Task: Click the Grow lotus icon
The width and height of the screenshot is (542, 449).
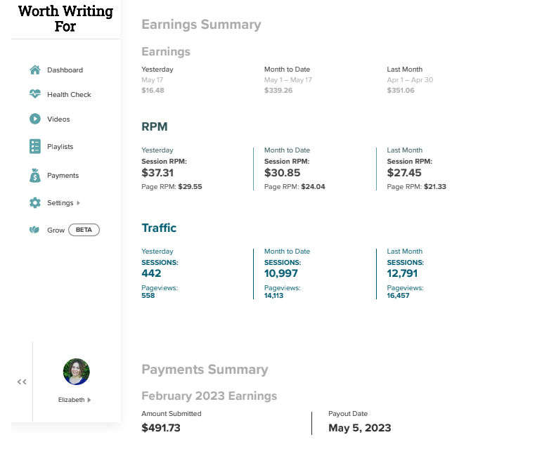Action: 34,230
